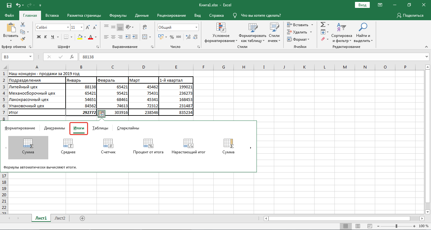The width and height of the screenshot is (431, 230).
Task: Select Процент от итога option
Action: 148,147
